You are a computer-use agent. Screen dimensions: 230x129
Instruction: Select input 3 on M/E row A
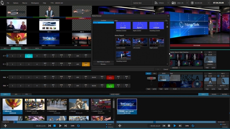click(29, 56)
